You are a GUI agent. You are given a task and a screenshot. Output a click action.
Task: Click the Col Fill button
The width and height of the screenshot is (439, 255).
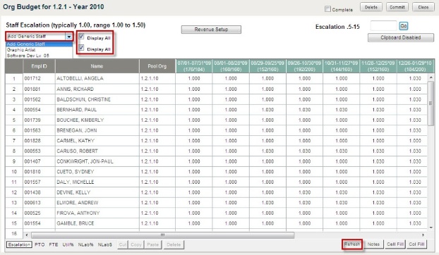(x=416, y=244)
